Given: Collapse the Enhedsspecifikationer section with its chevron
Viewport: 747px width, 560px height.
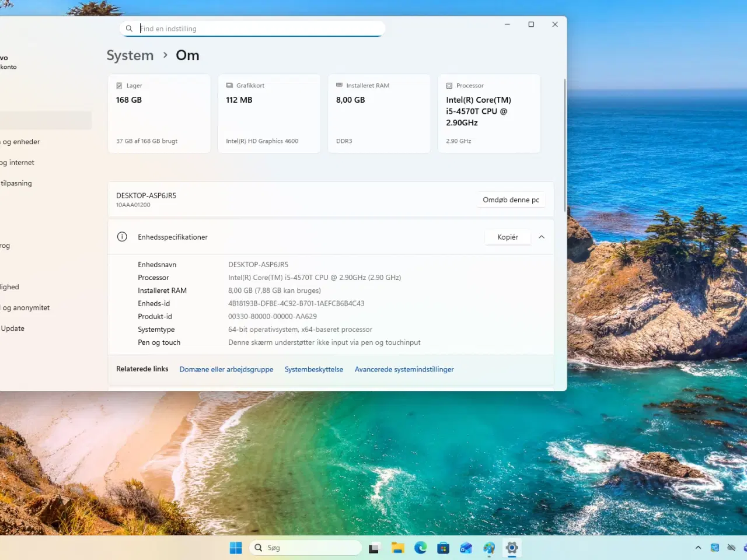Looking at the screenshot, I should (x=541, y=237).
